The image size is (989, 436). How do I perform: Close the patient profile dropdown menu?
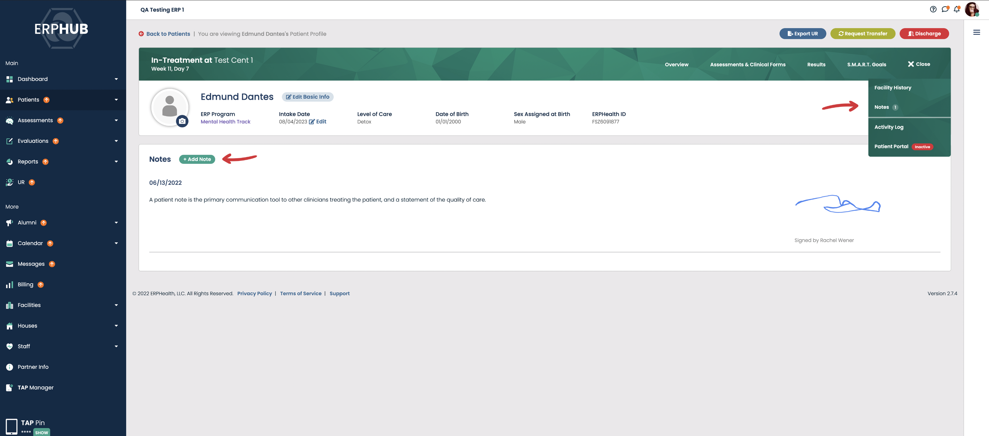click(x=918, y=64)
